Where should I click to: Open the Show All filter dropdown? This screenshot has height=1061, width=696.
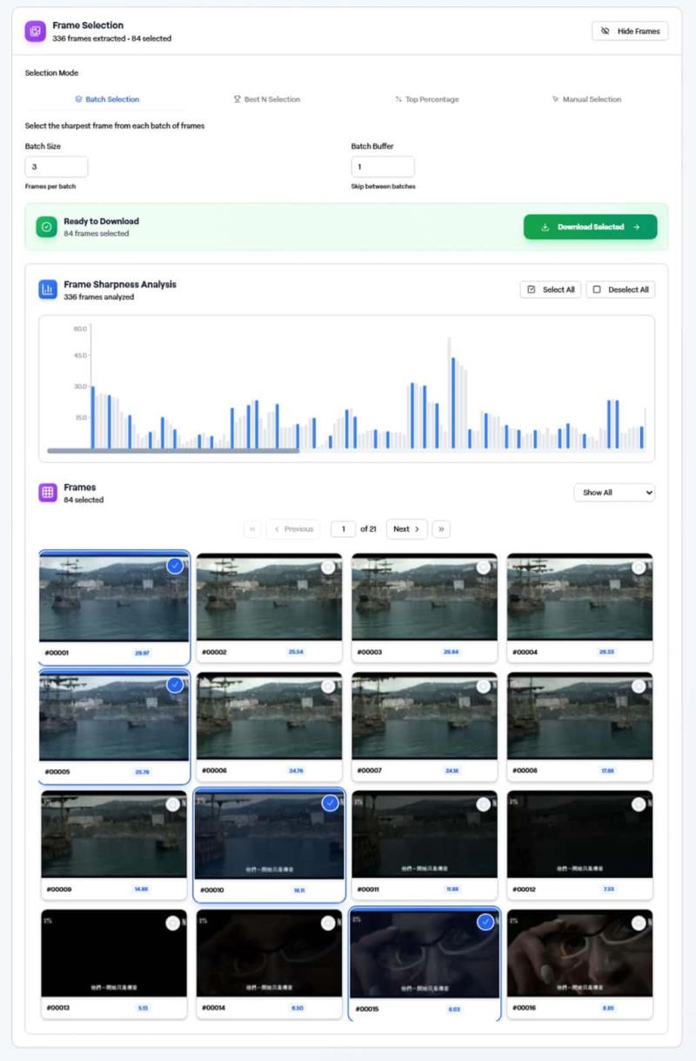[x=613, y=493]
